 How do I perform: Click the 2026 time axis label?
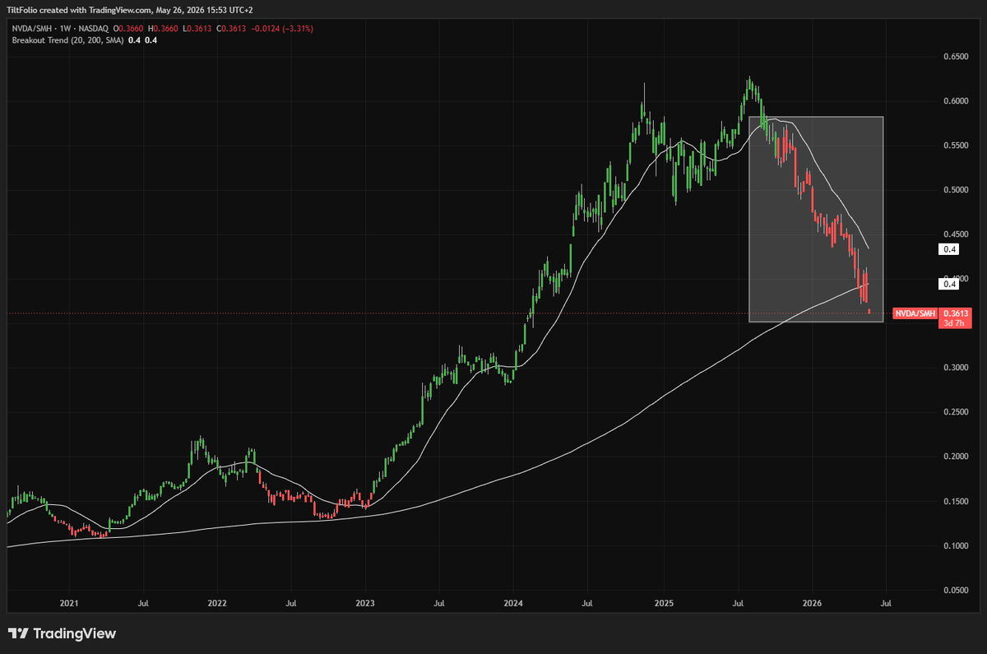point(812,604)
